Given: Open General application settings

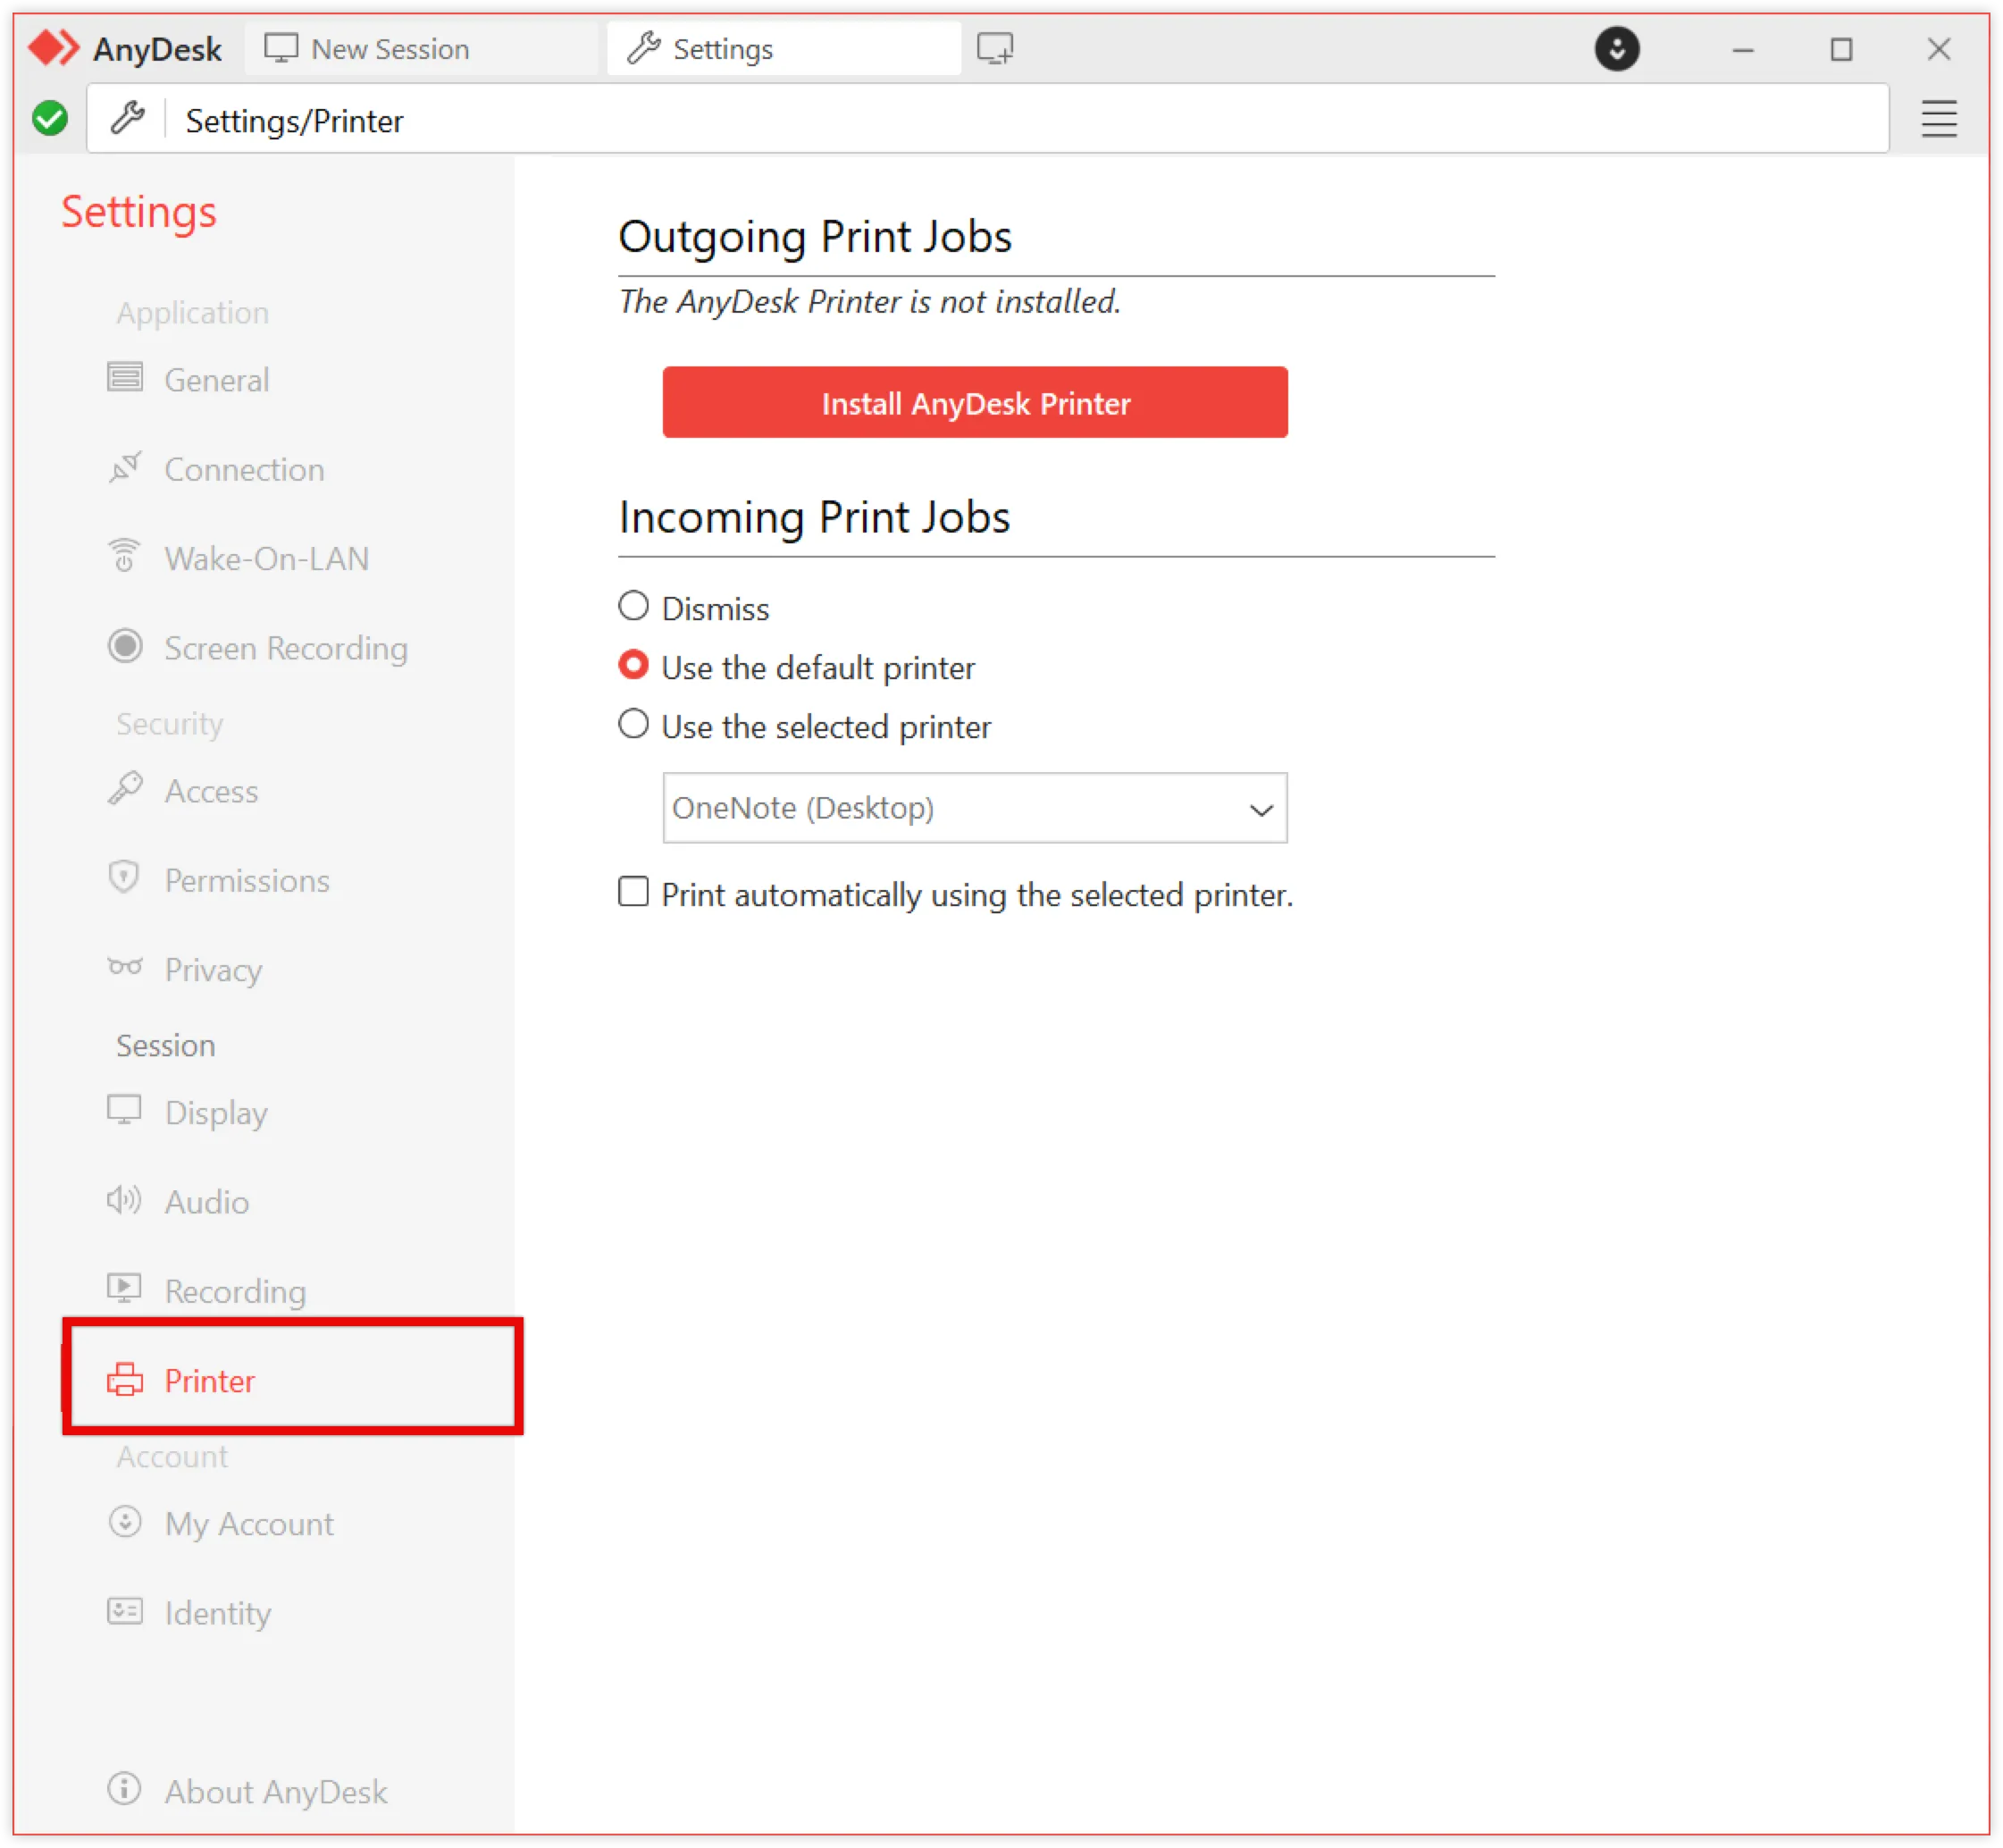Looking at the screenshot, I should pyautogui.click(x=216, y=380).
